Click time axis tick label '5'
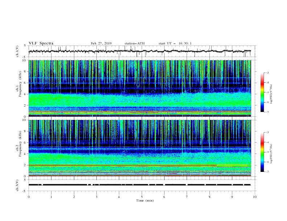This screenshot has height=221, width=287. (x=142, y=197)
